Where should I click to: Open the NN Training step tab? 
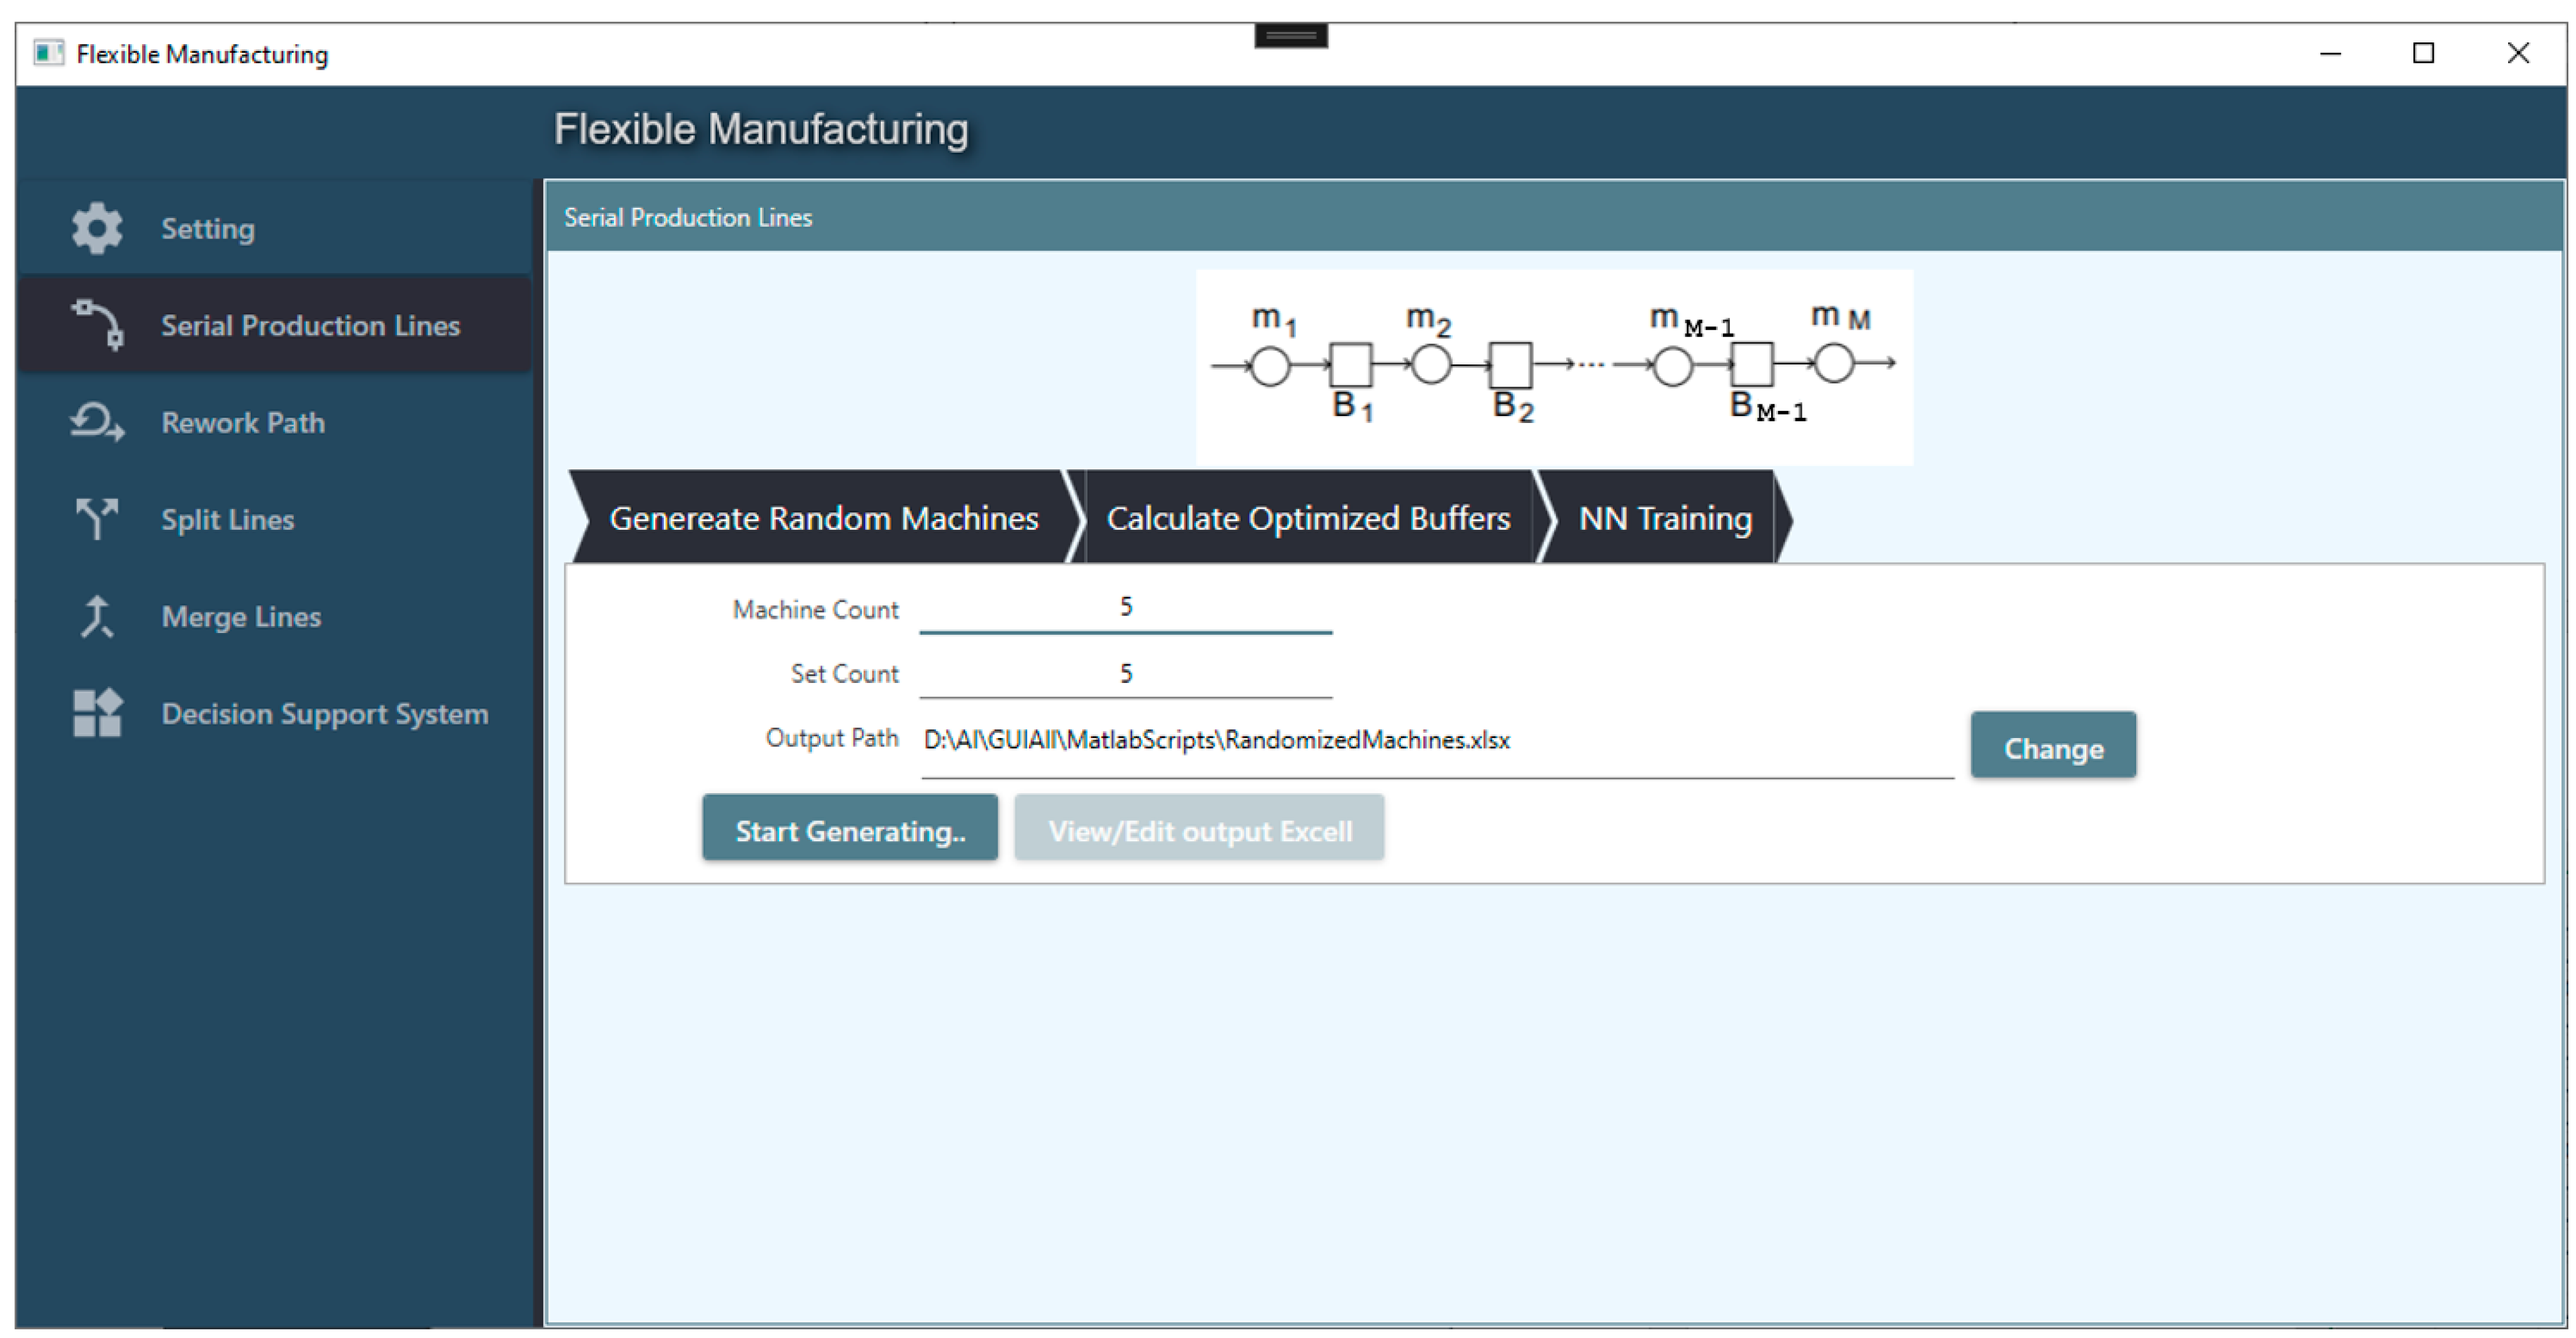(x=1664, y=518)
